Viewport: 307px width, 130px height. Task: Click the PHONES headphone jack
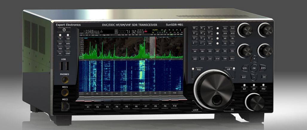65,80
